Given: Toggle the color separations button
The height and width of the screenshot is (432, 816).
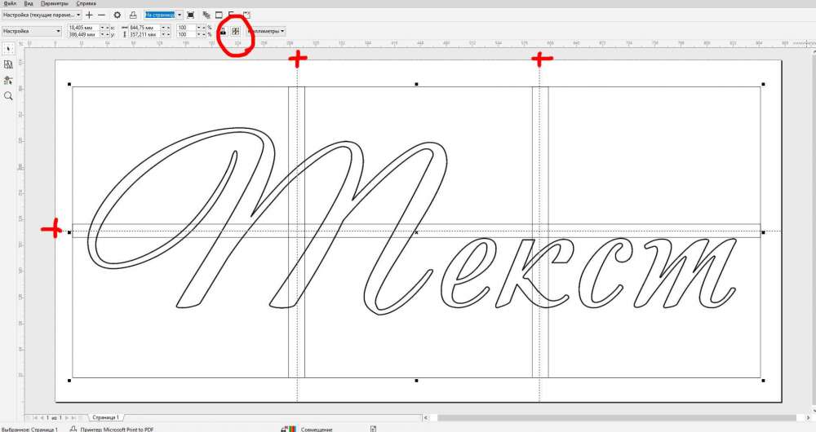Looking at the screenshot, I should pyautogui.click(x=206, y=15).
